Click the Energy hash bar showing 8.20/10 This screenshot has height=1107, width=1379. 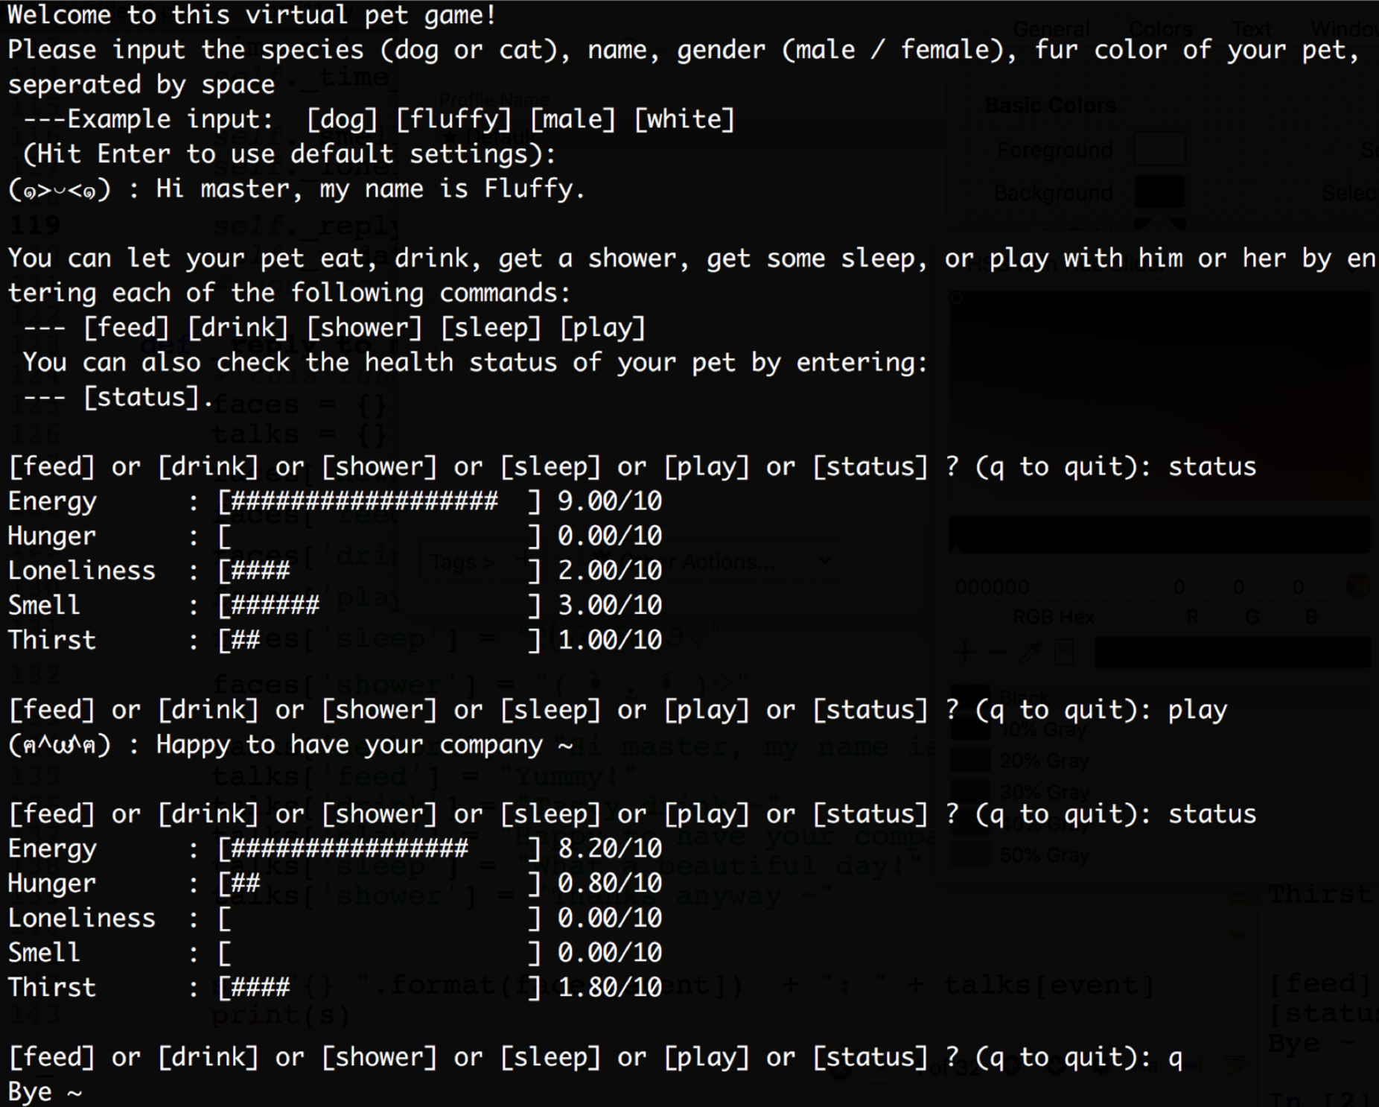[349, 849]
